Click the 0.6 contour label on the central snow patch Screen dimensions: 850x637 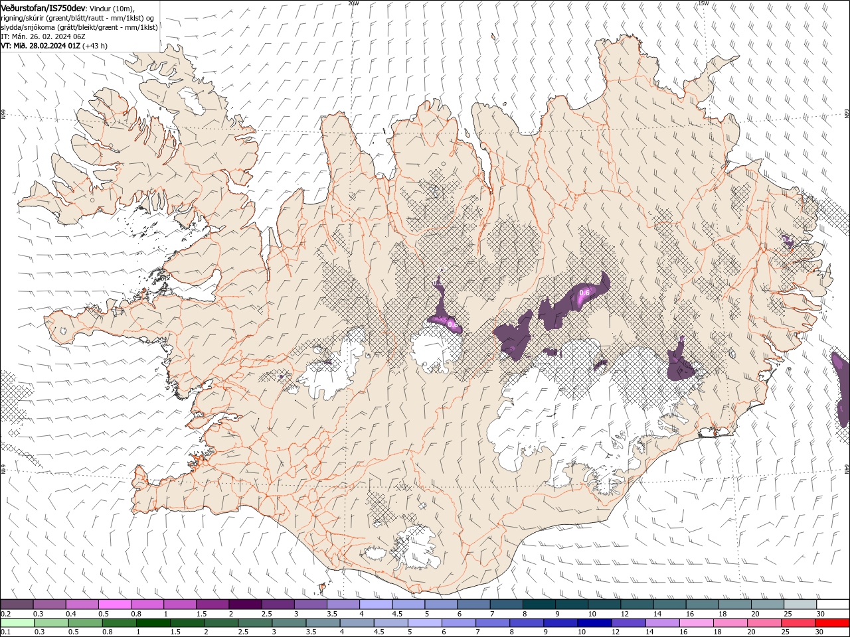(585, 293)
